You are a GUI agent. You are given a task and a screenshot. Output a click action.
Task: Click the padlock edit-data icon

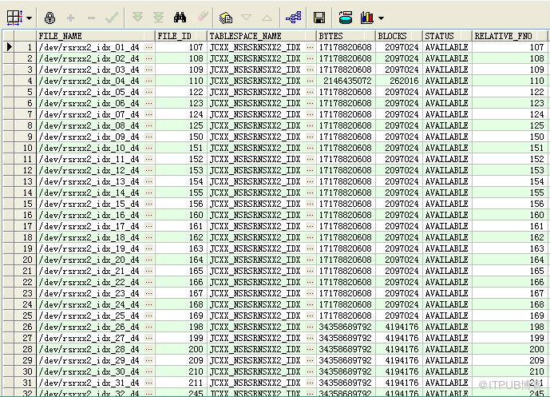[49, 18]
